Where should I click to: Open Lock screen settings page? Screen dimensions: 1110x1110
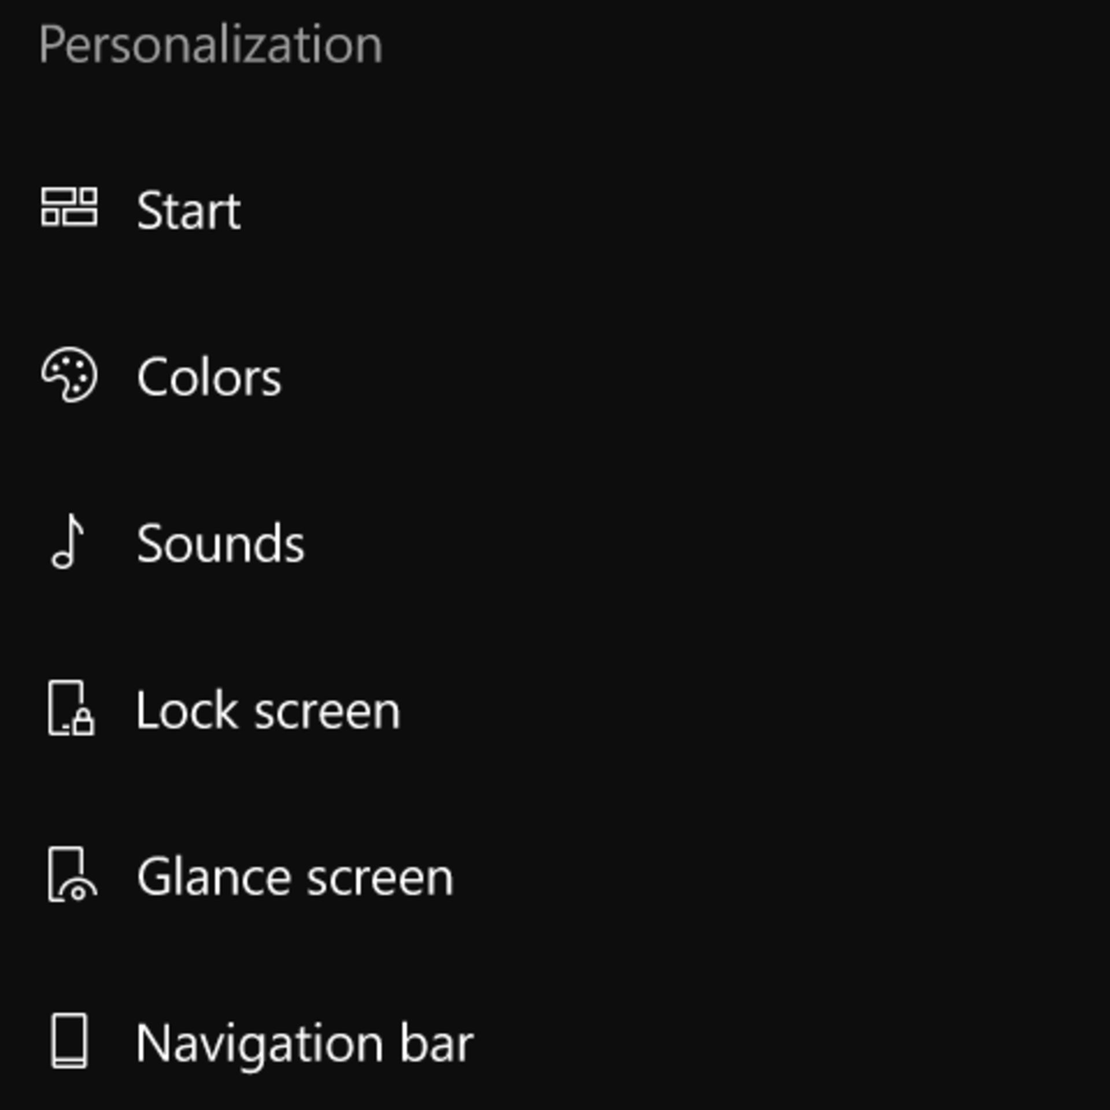click(x=268, y=711)
